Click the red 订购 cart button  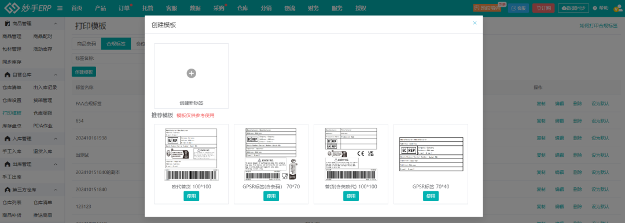coord(543,8)
